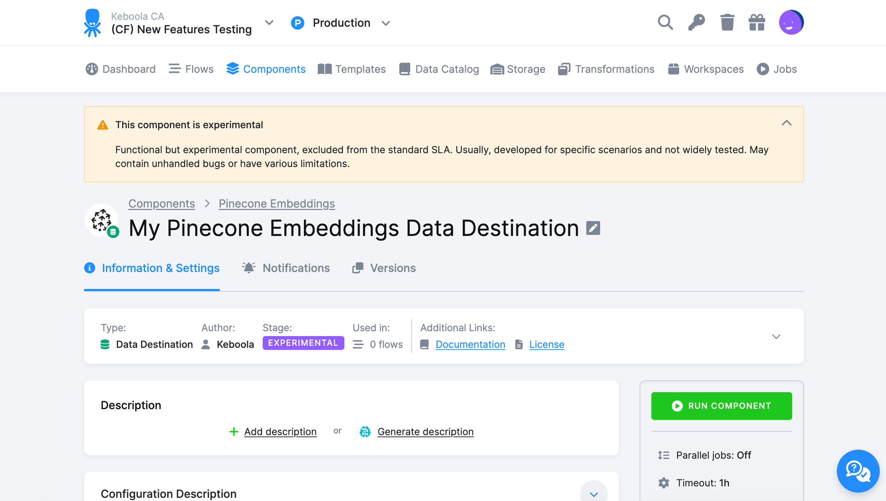Viewport: 886px width, 501px height.
Task: Open the Documentation link
Action: 470,344
